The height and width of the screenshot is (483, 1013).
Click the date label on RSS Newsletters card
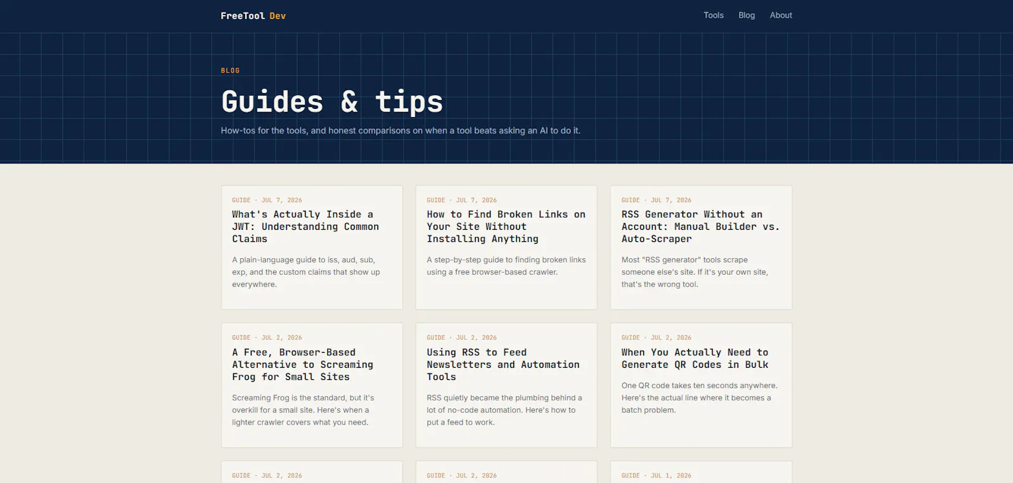click(462, 338)
